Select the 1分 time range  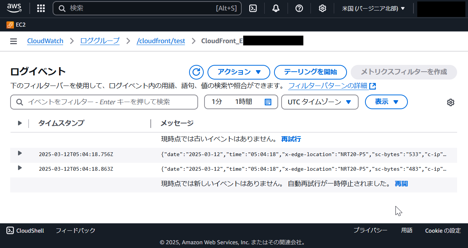pos(217,102)
